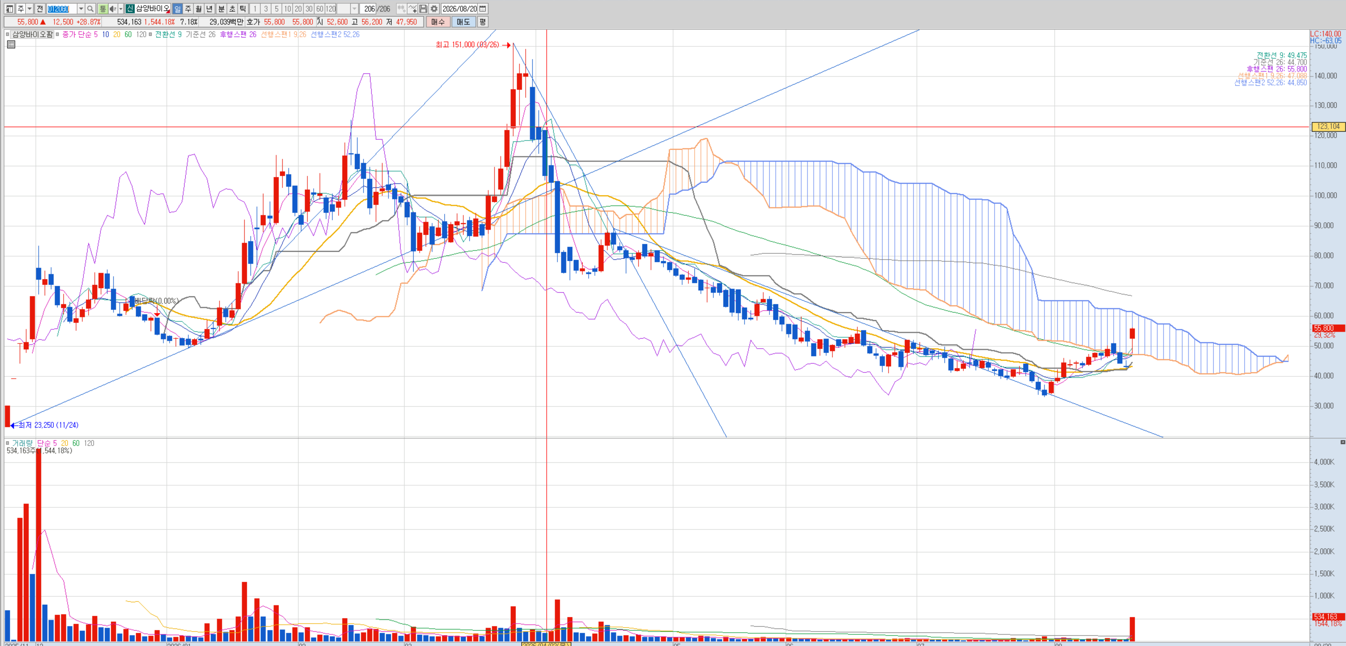This screenshot has width=1346, height=646.
Task: Click the 거래량 volume legend label
Action: coord(22,443)
